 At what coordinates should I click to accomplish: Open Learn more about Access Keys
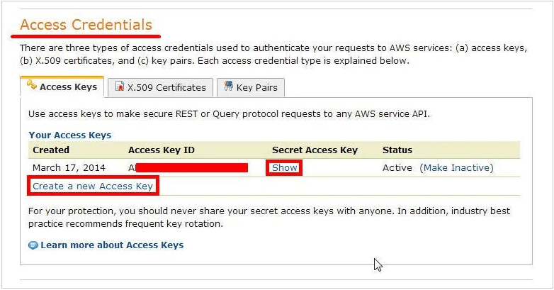coord(112,245)
